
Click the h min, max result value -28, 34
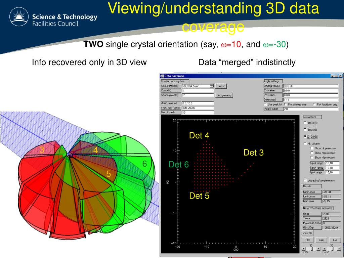tap(331, 192)
